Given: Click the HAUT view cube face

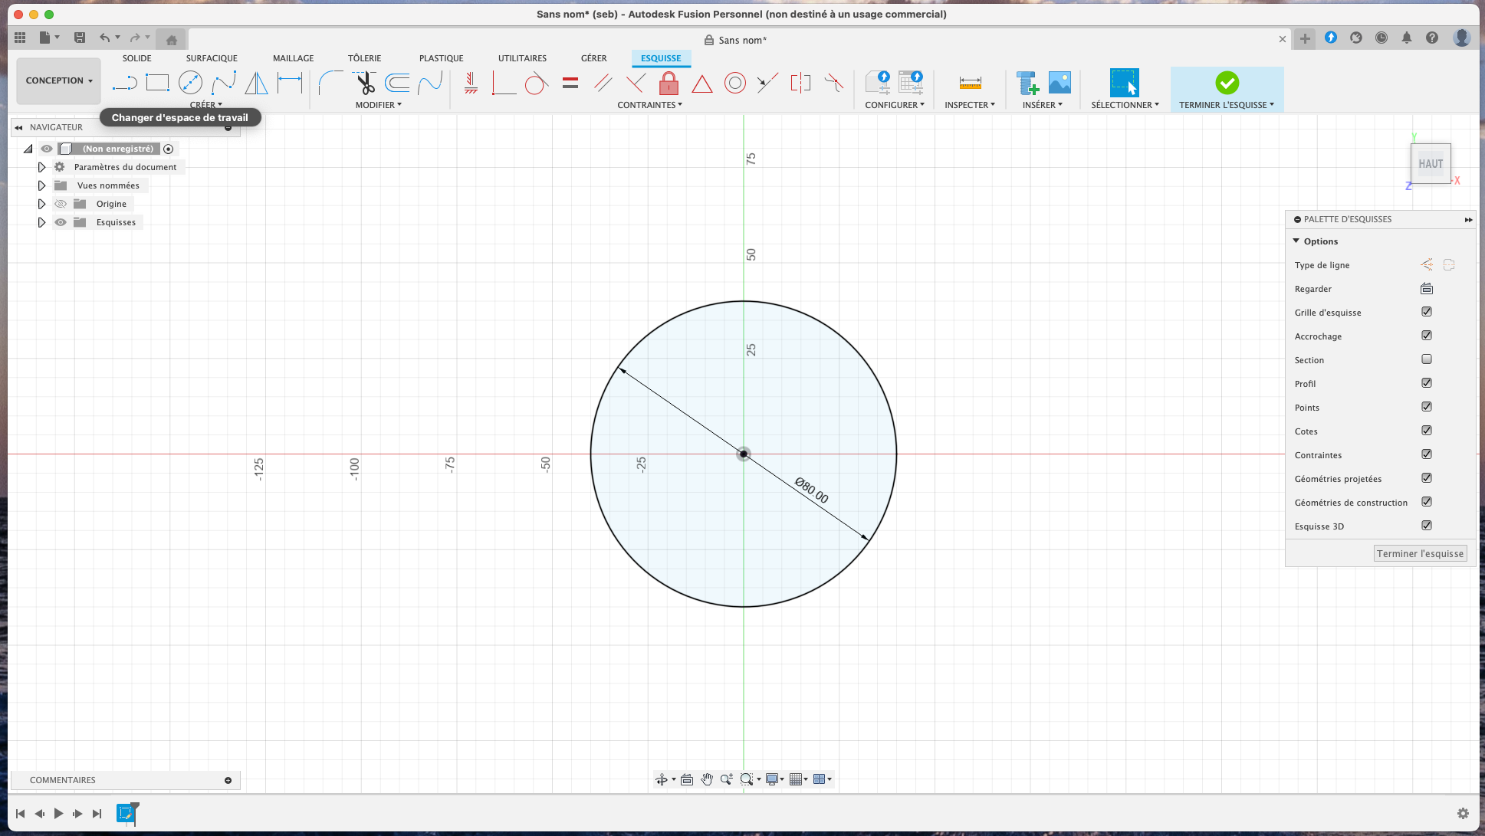Looking at the screenshot, I should tap(1430, 163).
